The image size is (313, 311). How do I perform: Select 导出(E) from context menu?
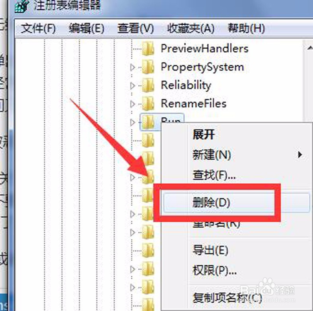click(210, 250)
